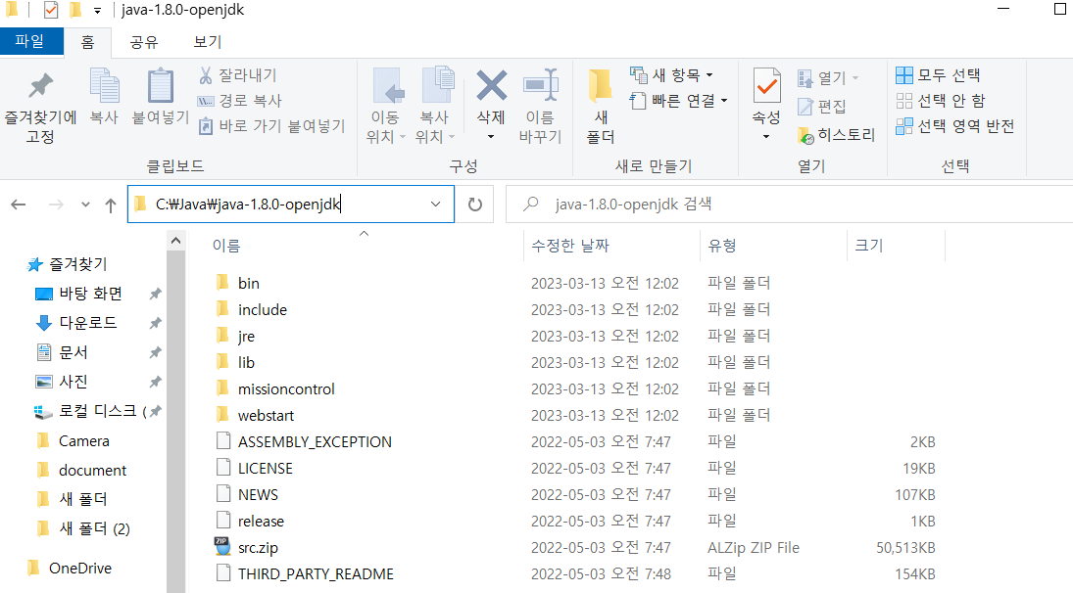Expand the address bar history dropdown
Screen dimensions: 1073x593
tap(436, 204)
